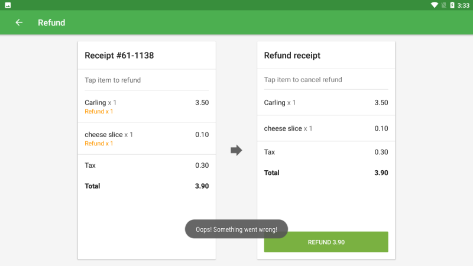The image size is (473, 266).
Task: Tap the back arrow in Refund header
Action: click(x=19, y=22)
